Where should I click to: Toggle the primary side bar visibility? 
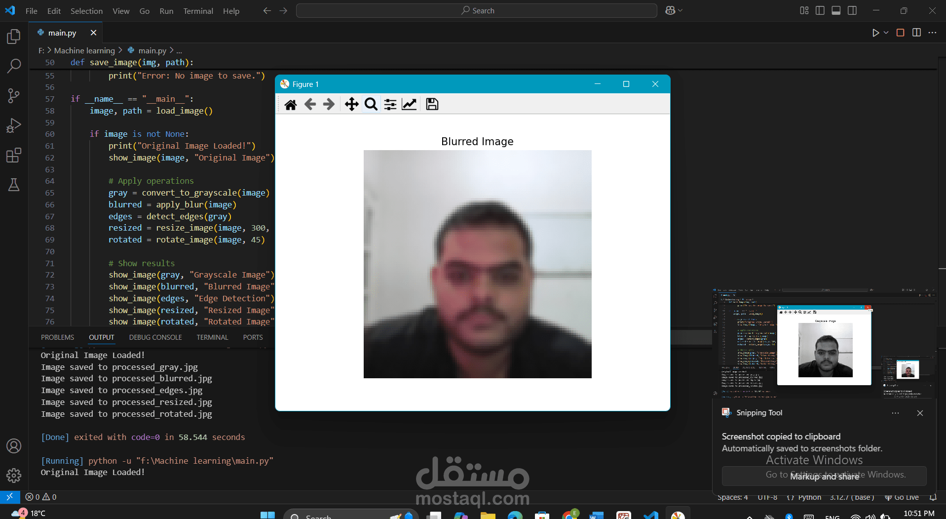point(820,10)
